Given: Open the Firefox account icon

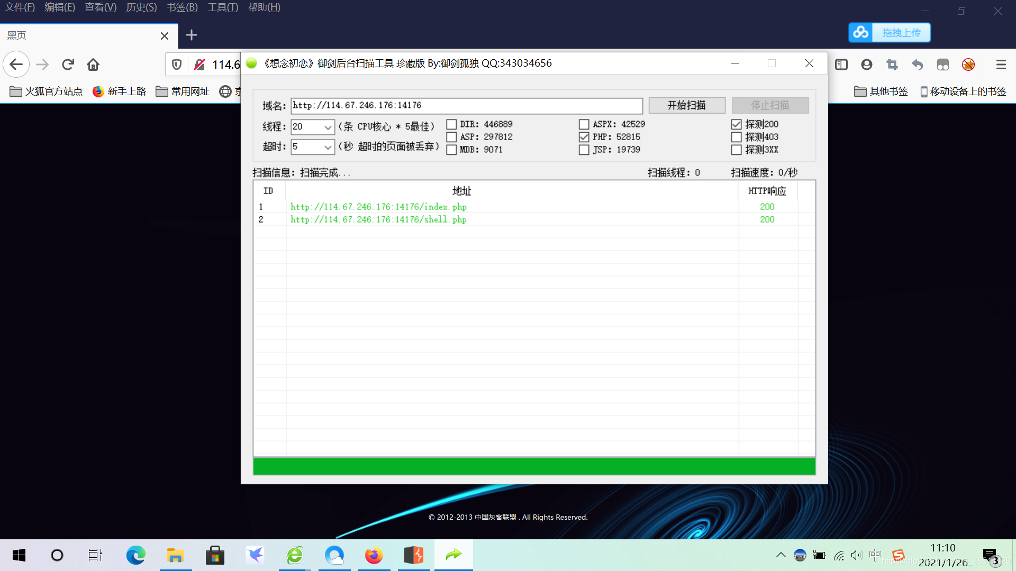Looking at the screenshot, I should (867, 65).
